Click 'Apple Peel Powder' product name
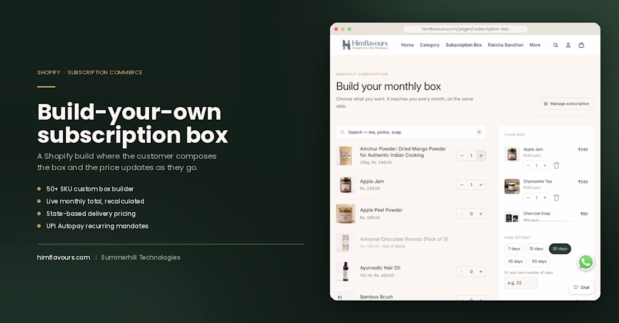This screenshot has width=619, height=323. (381, 210)
